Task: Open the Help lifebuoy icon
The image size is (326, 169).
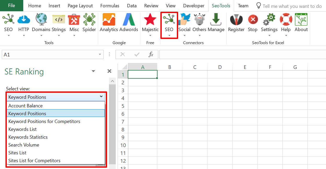Action: pyautogui.click(x=286, y=20)
